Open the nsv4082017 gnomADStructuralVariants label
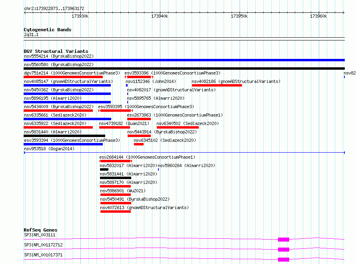Image resolution: width=356 pixels, height=264 pixels. pos(171,90)
